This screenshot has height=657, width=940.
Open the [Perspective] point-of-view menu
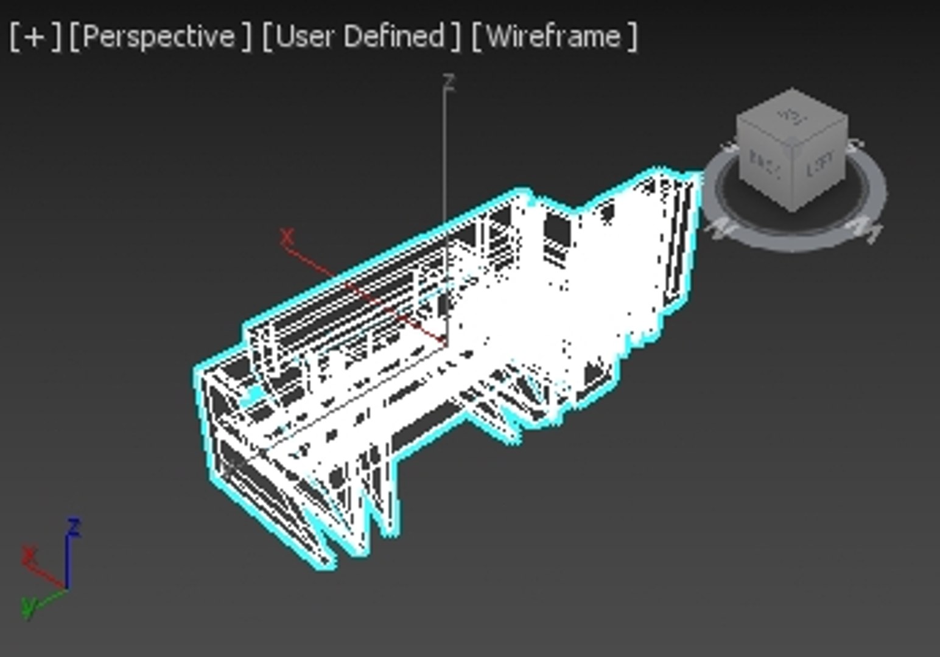160,36
